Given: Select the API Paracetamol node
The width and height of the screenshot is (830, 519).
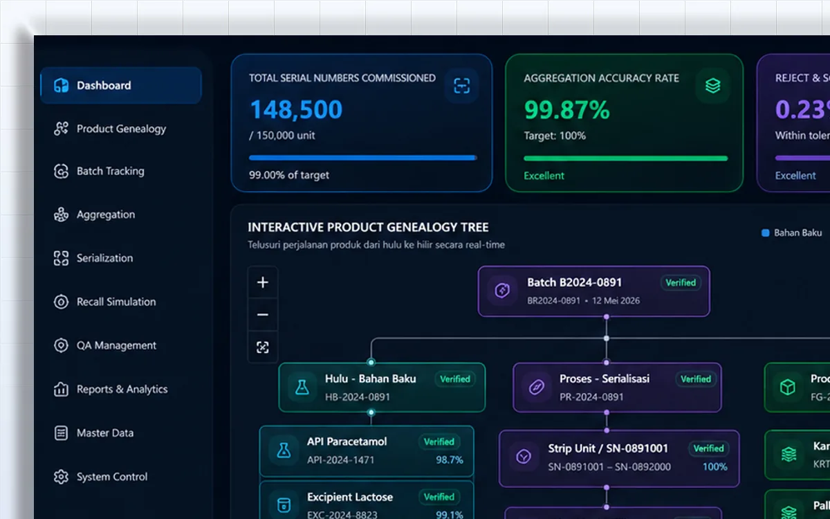Looking at the screenshot, I should tap(367, 451).
